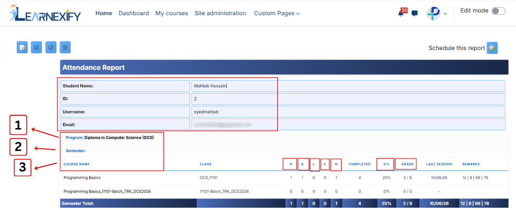Click the N column header
This screenshot has width=516, height=210.
[x=336, y=164]
